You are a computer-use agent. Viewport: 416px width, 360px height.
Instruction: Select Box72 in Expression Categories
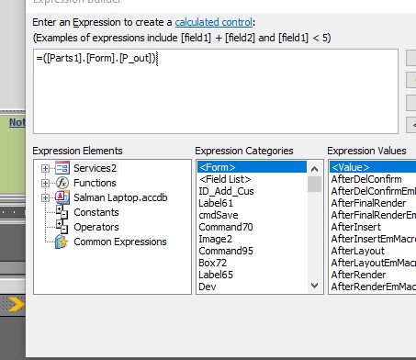point(252,263)
